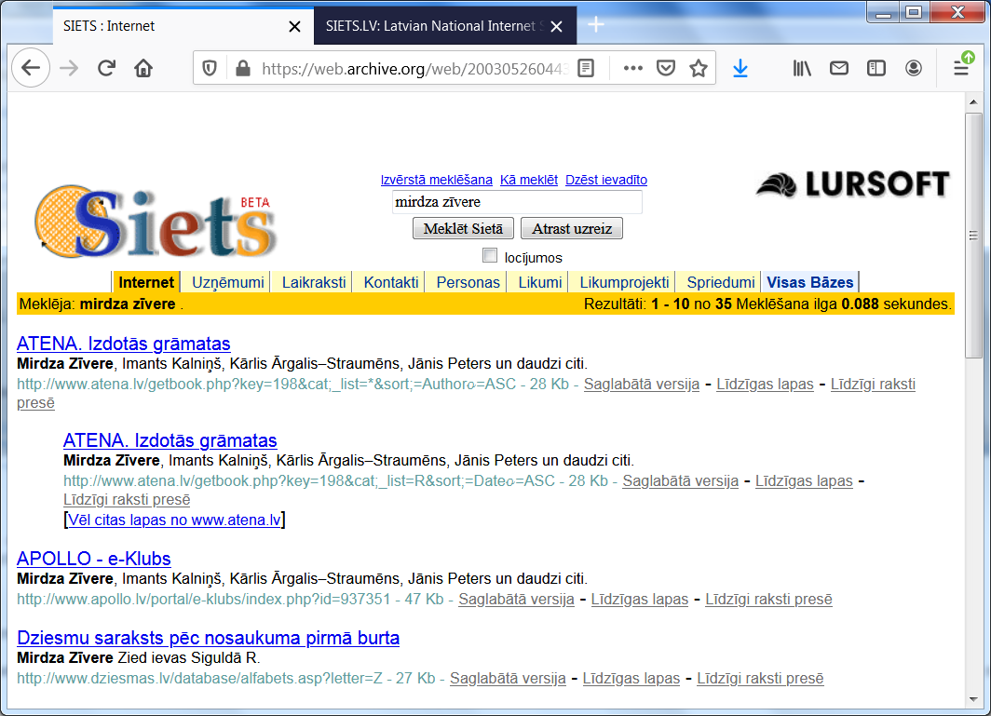Click the Meklēt Sietā button

tap(463, 228)
